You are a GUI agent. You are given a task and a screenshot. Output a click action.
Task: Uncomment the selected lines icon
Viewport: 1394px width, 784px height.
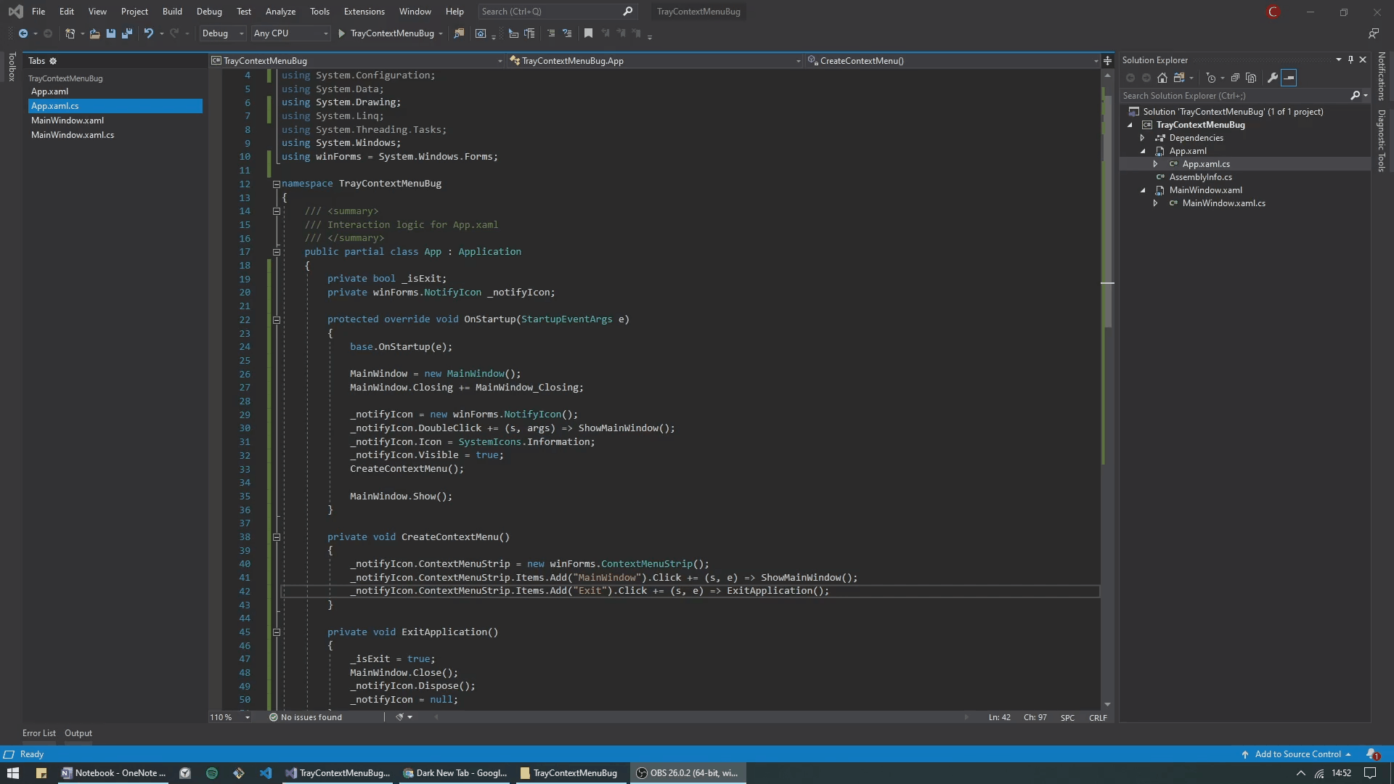pos(567,33)
